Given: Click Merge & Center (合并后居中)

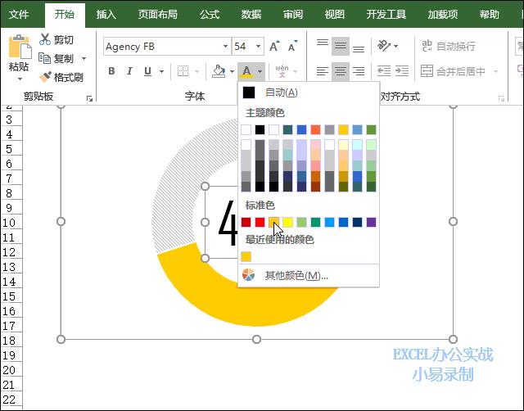Looking at the screenshot, I should tap(453, 71).
